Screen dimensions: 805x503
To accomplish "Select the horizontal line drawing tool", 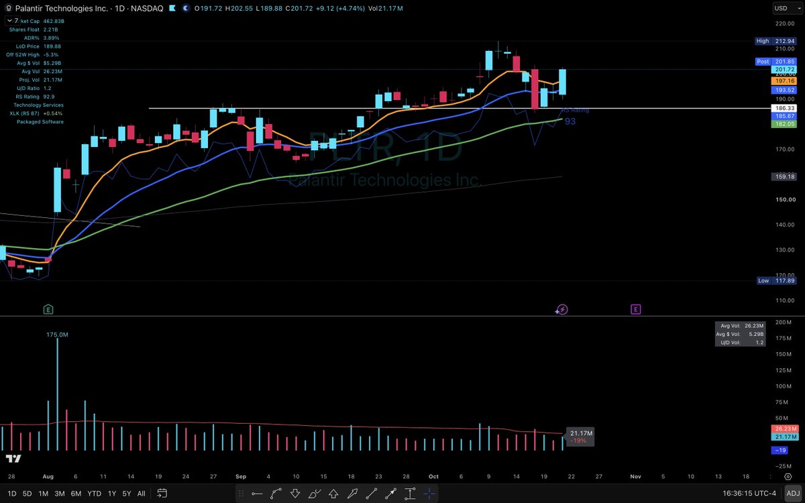I will tap(257, 494).
